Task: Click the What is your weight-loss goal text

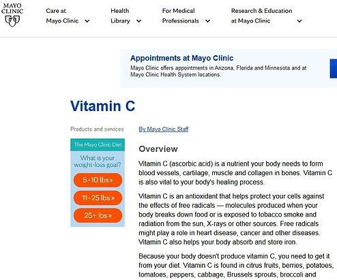Action: (x=98, y=161)
